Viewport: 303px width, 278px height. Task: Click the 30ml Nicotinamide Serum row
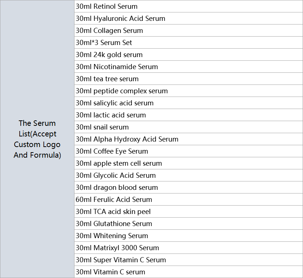pyautogui.click(x=189, y=67)
